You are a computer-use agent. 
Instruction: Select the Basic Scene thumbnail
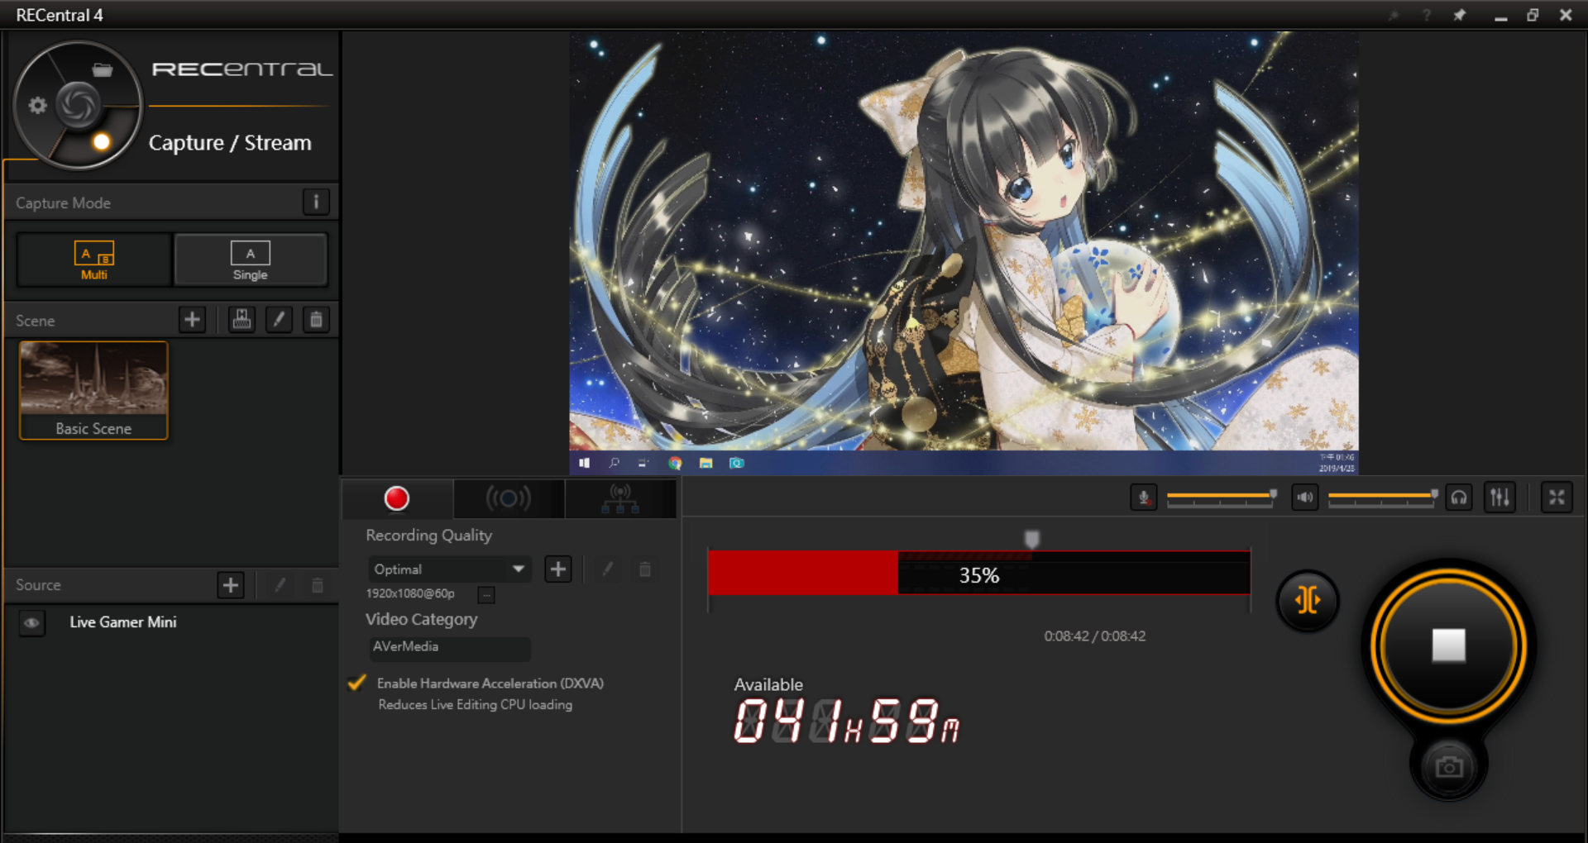(x=93, y=390)
